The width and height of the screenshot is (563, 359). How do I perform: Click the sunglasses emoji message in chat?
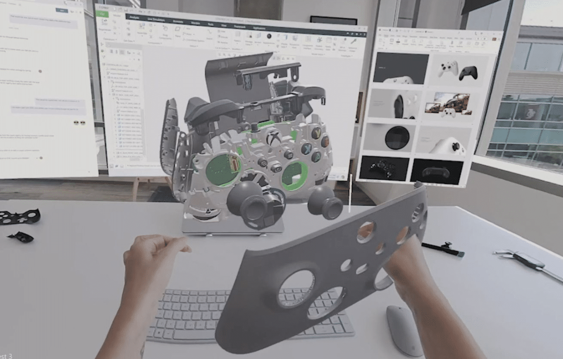(80, 123)
